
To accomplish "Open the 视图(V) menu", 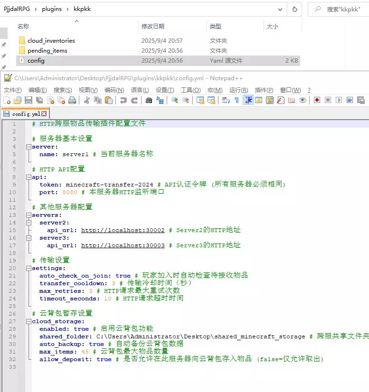I will (88, 90).
